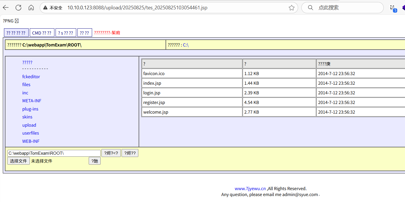Browse into the upload folder
This screenshot has height=202, width=405.
tap(29, 125)
